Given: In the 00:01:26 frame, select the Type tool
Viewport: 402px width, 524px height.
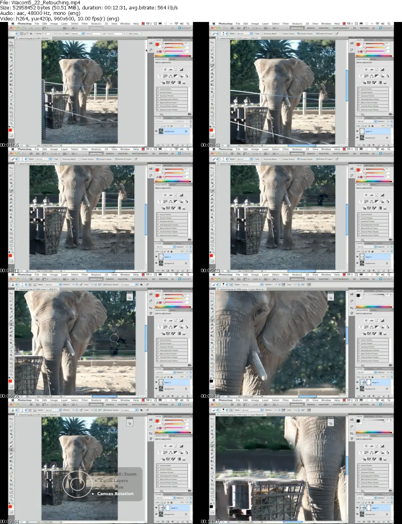Looking at the screenshot, I should [11, 100].
